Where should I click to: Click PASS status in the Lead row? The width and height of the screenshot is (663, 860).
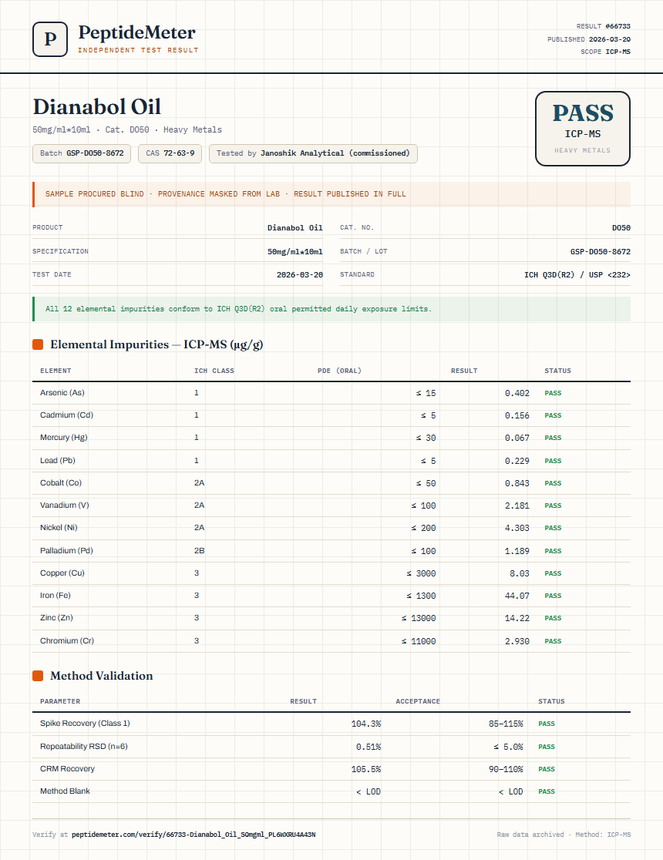[x=553, y=462]
